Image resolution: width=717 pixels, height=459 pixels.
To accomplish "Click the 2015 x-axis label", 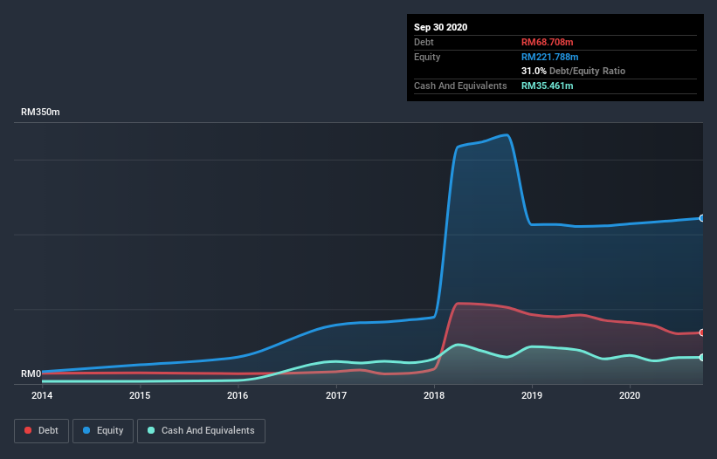I will tap(140, 395).
